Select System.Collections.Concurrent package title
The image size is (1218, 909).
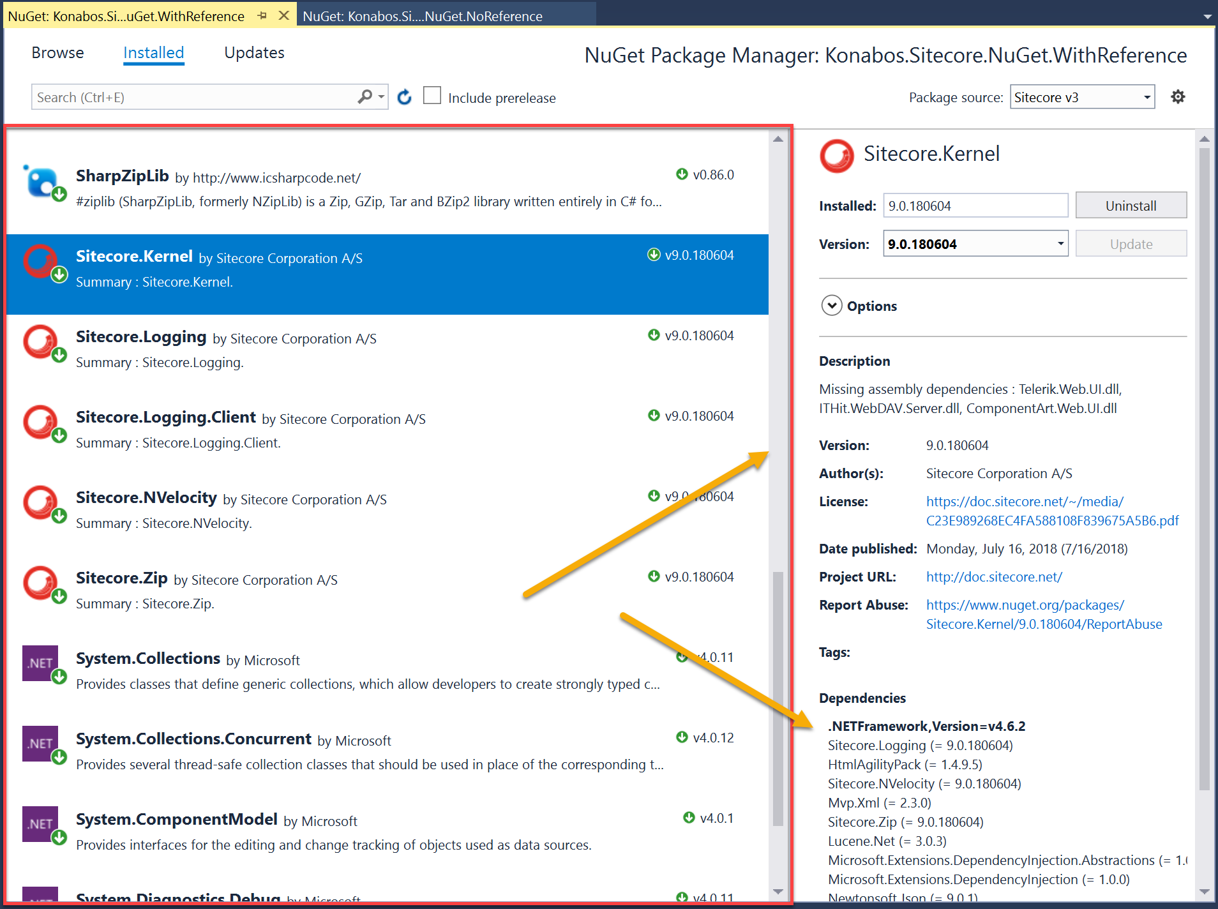point(193,739)
